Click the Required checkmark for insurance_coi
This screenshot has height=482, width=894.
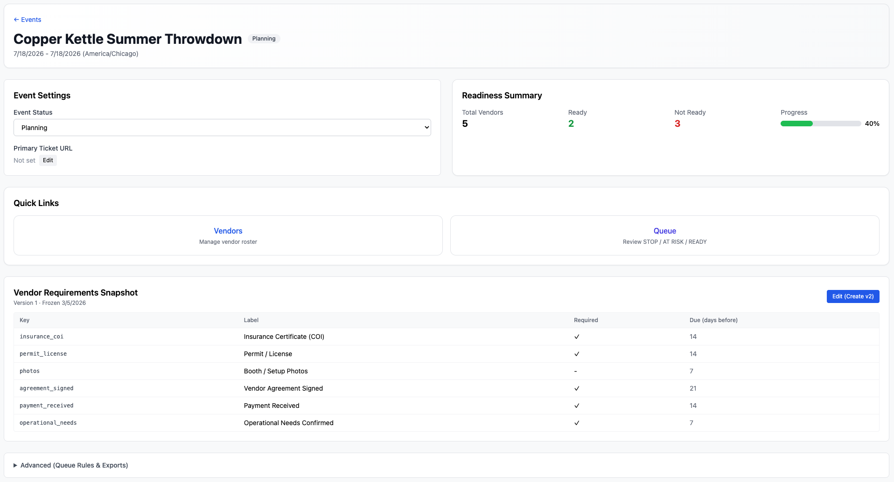point(577,337)
